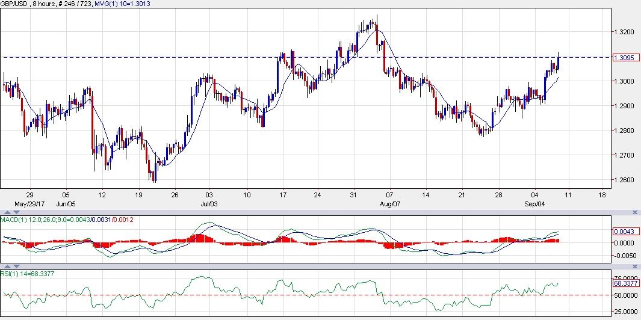Close the RSI indicator panel

coord(635,265)
